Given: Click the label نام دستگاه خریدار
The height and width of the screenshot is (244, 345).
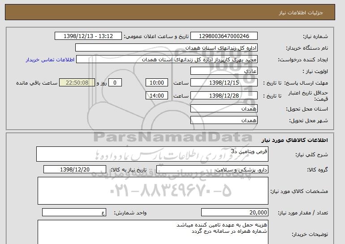Looking at the screenshot, I should point(307,48).
